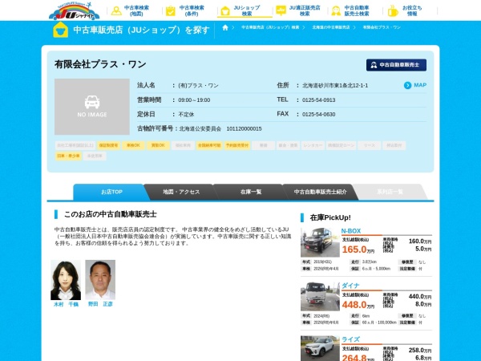Click the 中古自動車販売士 dark blue button
Image resolution: width=481 pixels, height=361 pixels.
coord(396,65)
